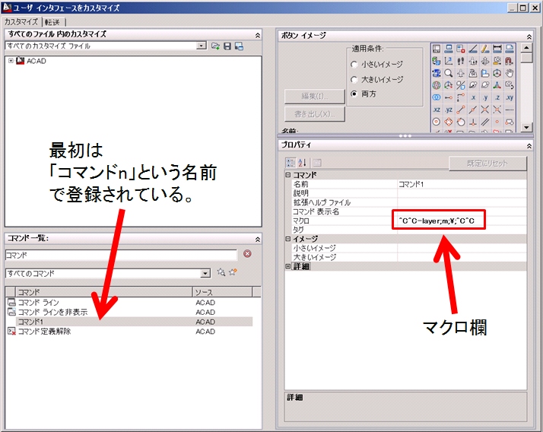The image size is (543, 432).
Task: Select the 大きいイメージ radio button
Action: pos(354,80)
